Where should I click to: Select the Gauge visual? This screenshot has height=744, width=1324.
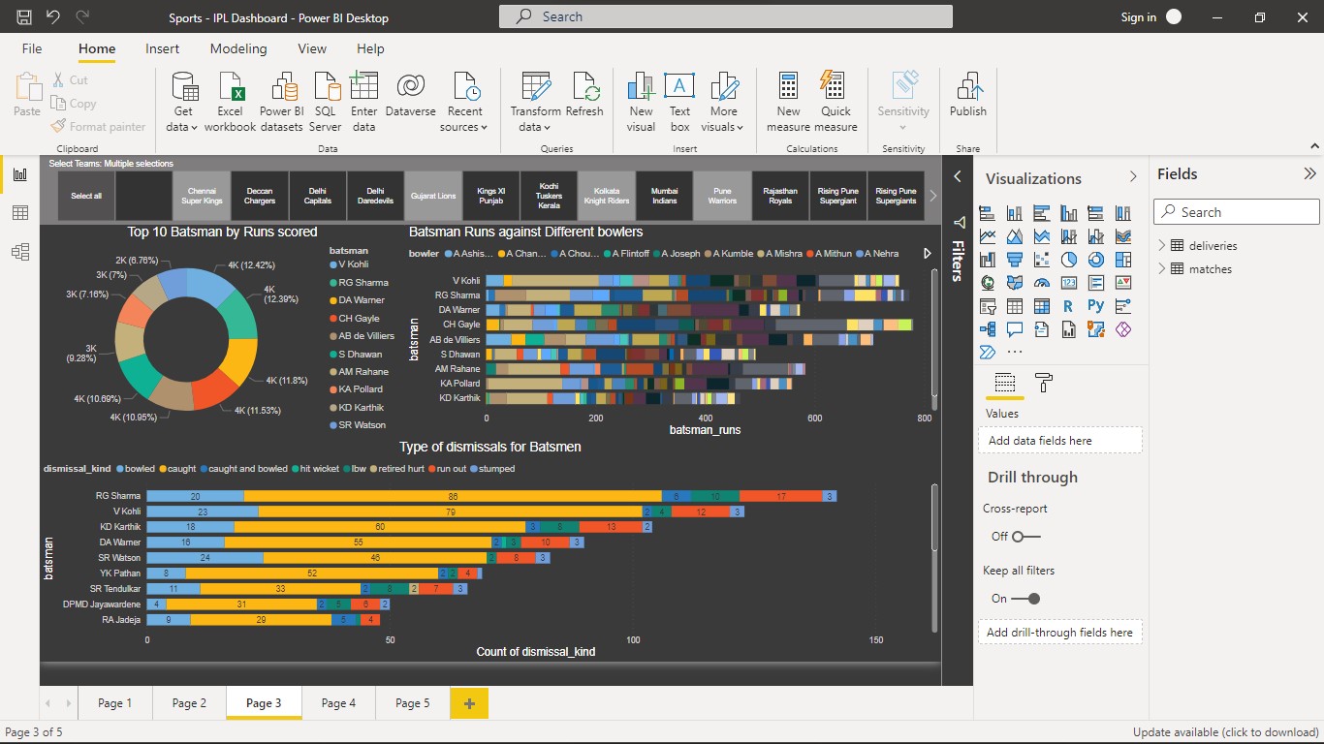tap(1042, 283)
